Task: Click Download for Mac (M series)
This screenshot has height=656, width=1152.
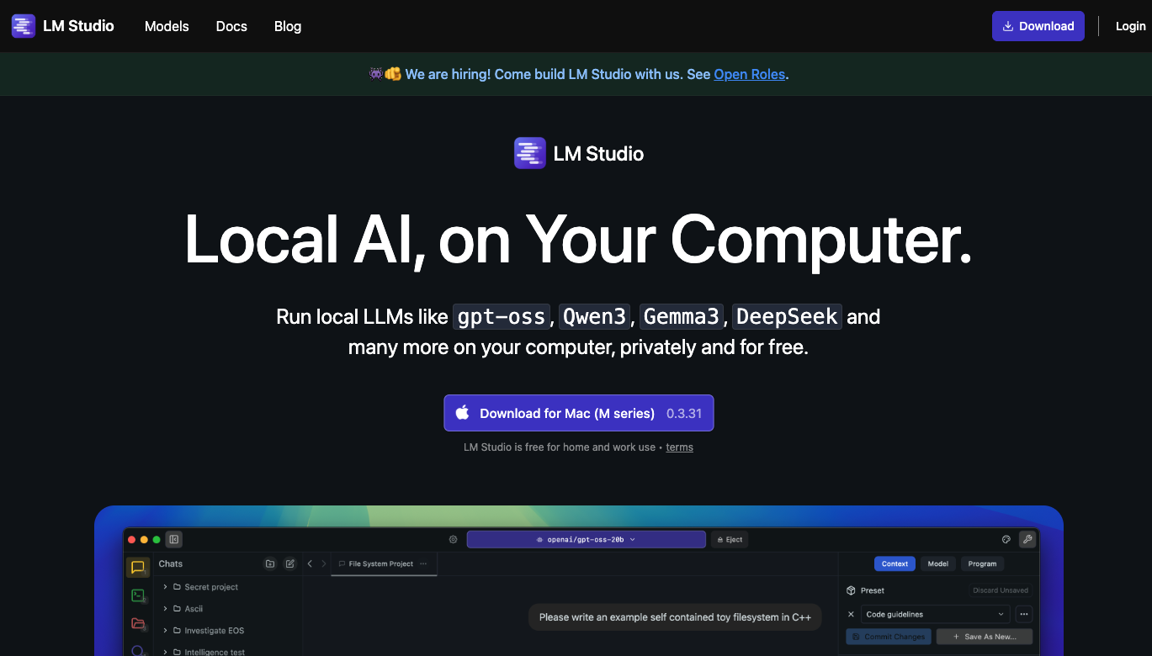Action: coord(578,413)
